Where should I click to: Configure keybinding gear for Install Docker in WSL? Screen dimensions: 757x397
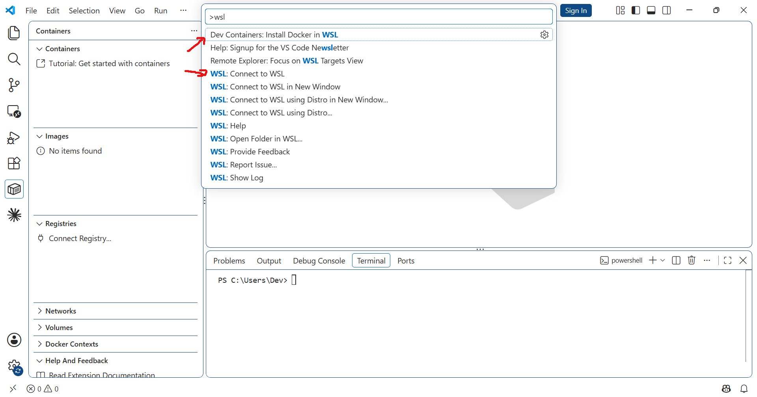tap(544, 35)
